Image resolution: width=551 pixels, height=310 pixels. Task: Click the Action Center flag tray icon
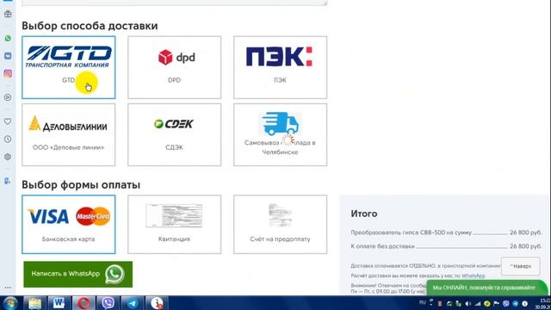pos(496,304)
